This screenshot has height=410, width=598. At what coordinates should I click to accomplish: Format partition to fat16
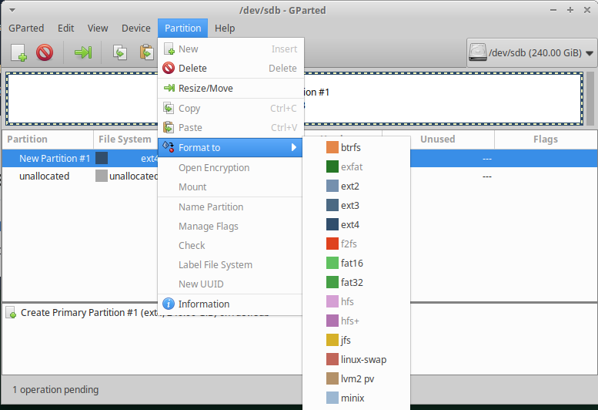(356, 263)
